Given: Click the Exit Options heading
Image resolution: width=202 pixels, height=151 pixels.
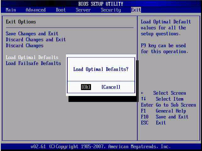Looking at the screenshot, I should click(x=21, y=22).
